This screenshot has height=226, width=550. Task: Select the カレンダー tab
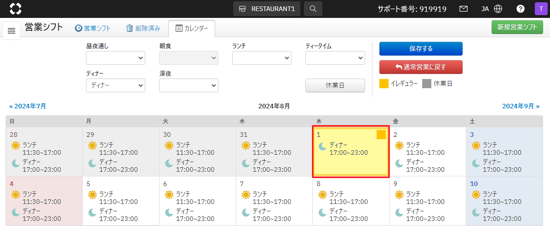pos(192,28)
